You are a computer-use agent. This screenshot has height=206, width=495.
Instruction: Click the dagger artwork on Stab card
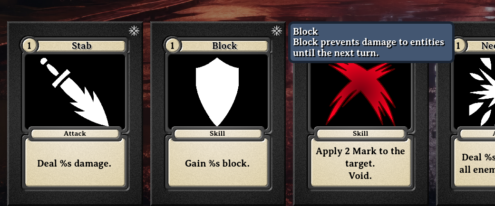point(75,92)
